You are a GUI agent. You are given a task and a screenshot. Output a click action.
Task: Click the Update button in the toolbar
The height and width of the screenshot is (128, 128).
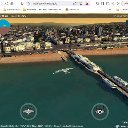point(125,3)
